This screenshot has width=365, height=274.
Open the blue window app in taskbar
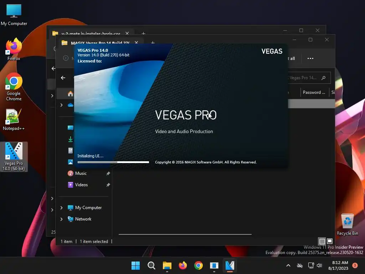[214, 265]
